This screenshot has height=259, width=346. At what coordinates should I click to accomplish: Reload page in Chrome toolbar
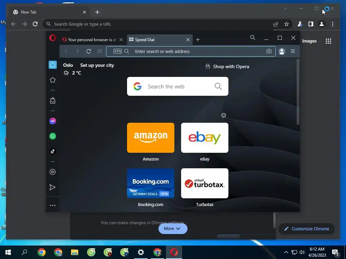[35, 24]
